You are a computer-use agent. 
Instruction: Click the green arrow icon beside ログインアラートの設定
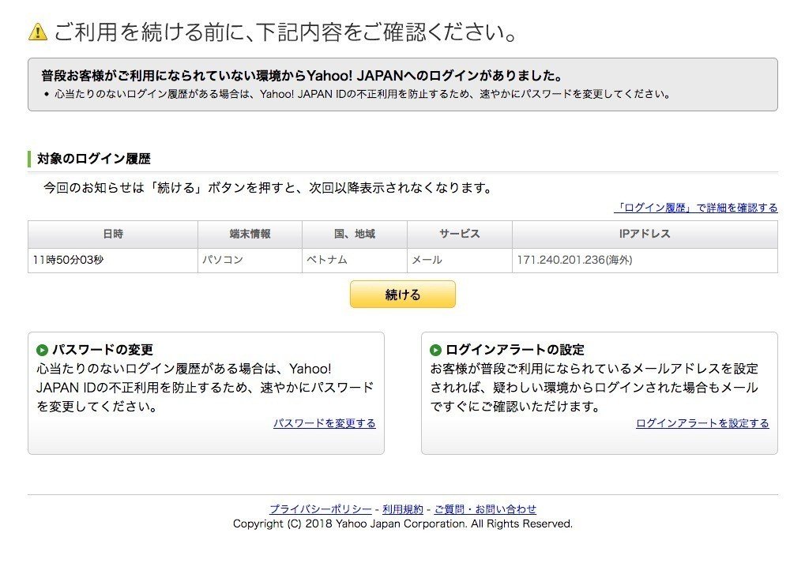click(x=437, y=350)
